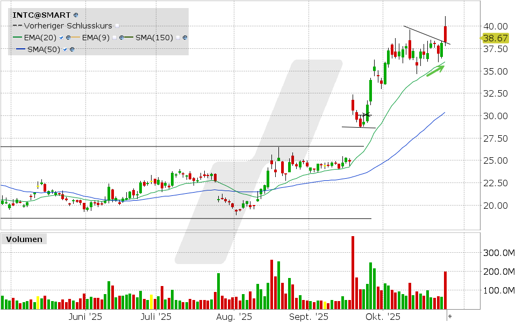The image size is (516, 322).
Task: Click the small arrow icon below the time axis
Action: (x=450, y=317)
